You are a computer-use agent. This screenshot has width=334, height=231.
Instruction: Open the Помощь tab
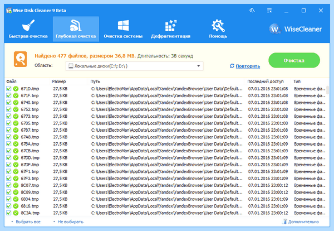tap(218, 29)
